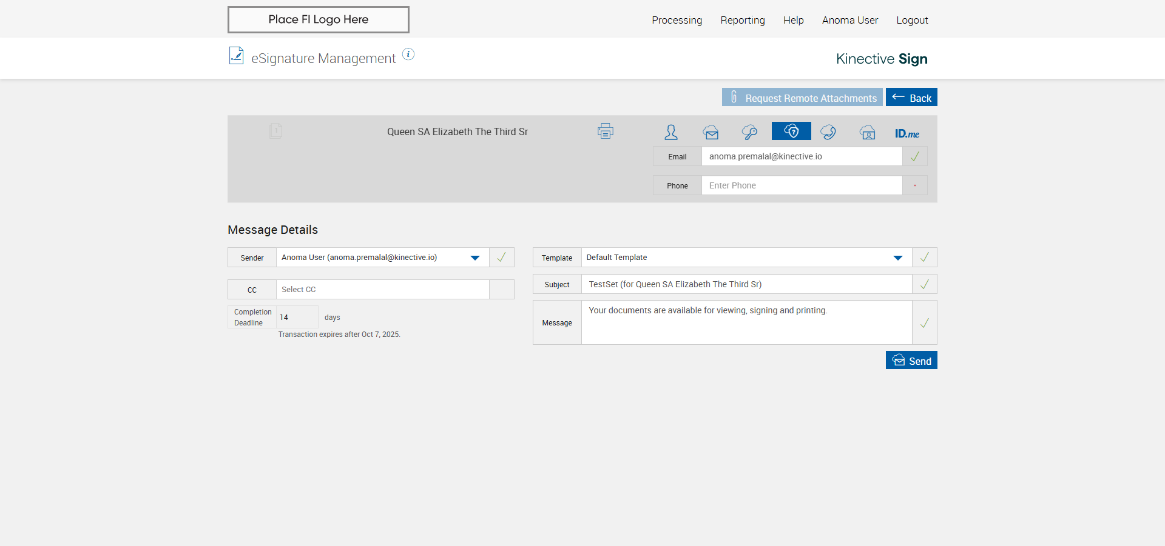1165x546 pixels.
Task: Click the Enter Phone input field
Action: click(801, 185)
